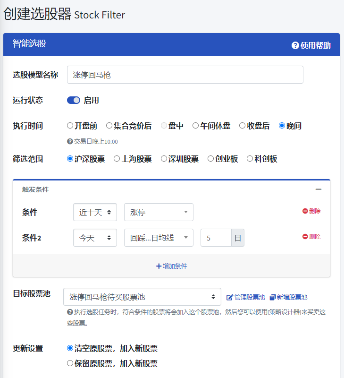
Task: Select 保留原股票，加入新股票 update setting
Action: click(x=70, y=363)
